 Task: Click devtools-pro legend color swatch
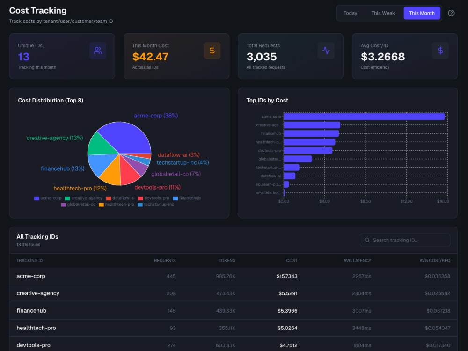(140, 198)
